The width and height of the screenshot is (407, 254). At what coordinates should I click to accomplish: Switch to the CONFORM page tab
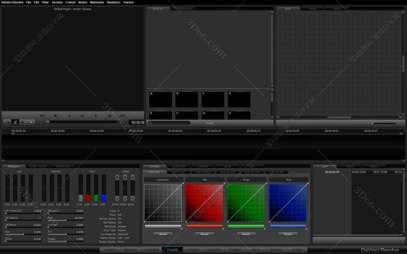(x=151, y=250)
